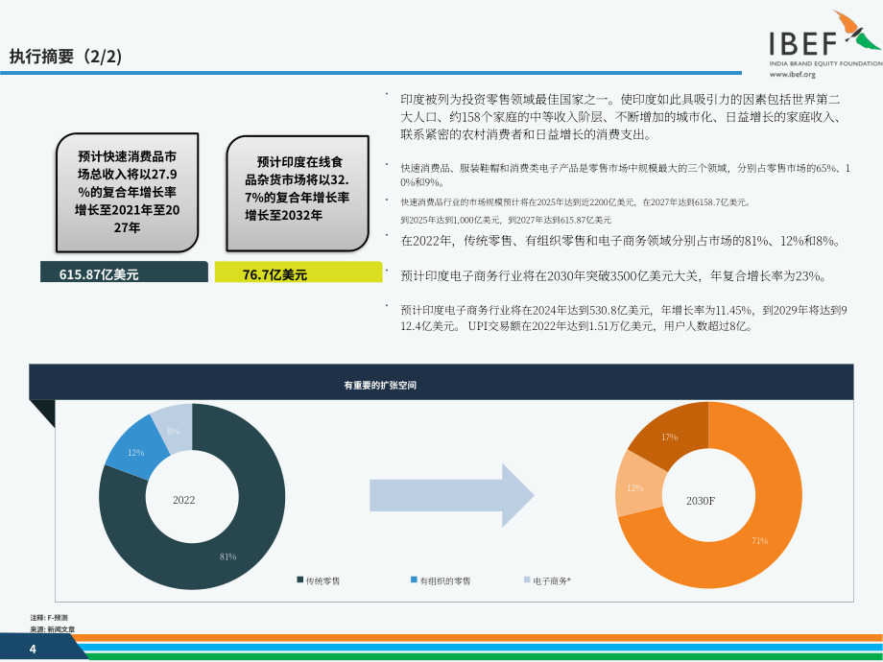Image resolution: width=883 pixels, height=662 pixels.
Task: Click the 传统零售 legend label
Action: (x=322, y=581)
